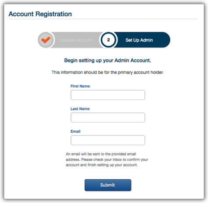208x203 pixels.
Task: Click notice line about finish setting up account
Action: point(102,165)
